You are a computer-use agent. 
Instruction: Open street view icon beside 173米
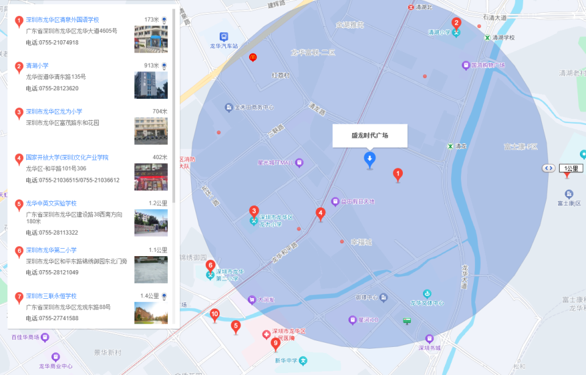[x=164, y=20]
